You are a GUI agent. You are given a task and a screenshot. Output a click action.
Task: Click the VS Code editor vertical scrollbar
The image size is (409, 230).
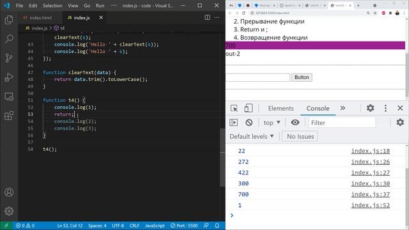(x=222, y=157)
